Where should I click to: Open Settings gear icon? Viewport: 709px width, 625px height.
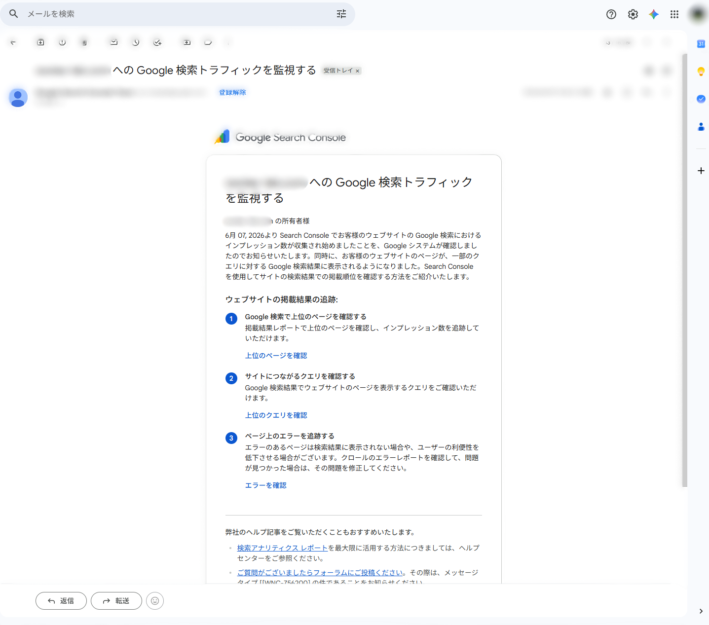click(633, 14)
